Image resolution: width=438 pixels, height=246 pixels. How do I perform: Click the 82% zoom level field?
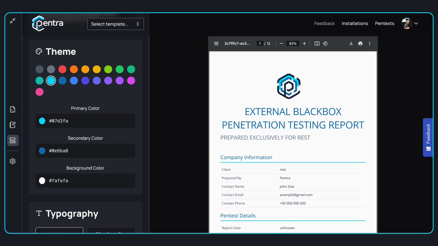293,43
